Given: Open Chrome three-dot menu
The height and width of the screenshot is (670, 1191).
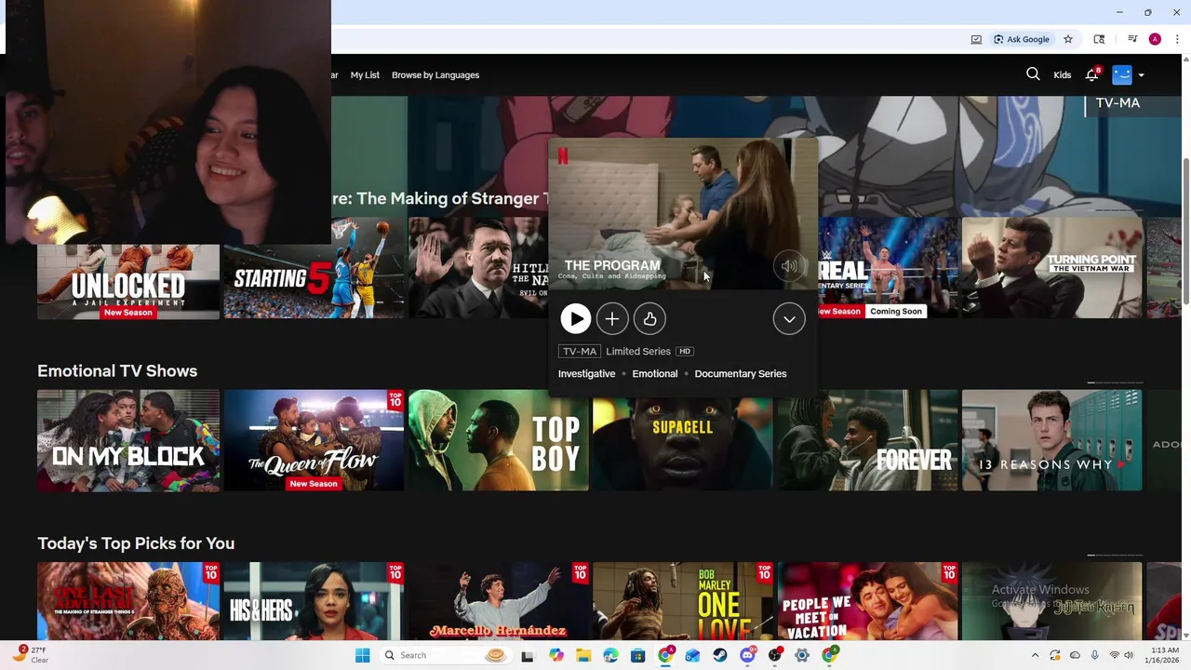Looking at the screenshot, I should [x=1177, y=39].
